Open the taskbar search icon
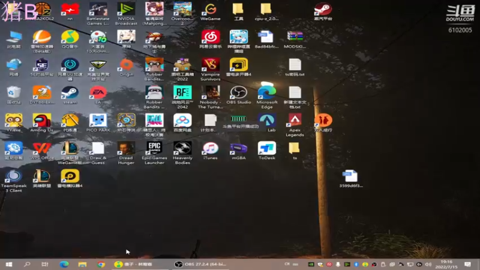This screenshot has height=270, width=480. (27, 264)
